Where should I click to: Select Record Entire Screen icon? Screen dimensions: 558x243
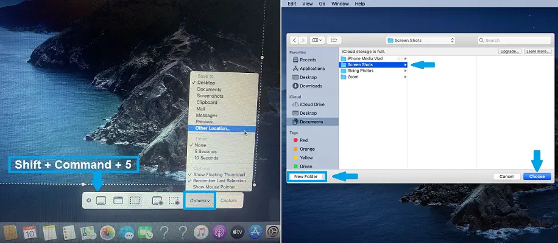pos(157,200)
